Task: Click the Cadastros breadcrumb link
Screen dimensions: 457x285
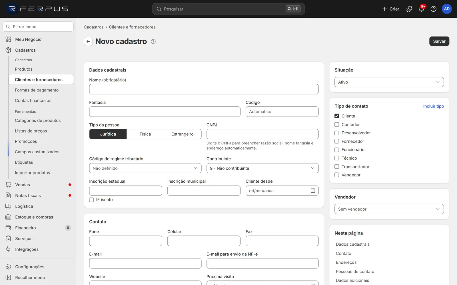Action: click(94, 27)
